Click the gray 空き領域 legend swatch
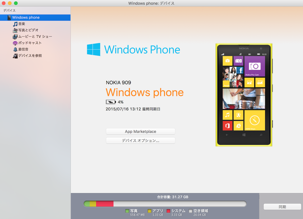 point(191,211)
